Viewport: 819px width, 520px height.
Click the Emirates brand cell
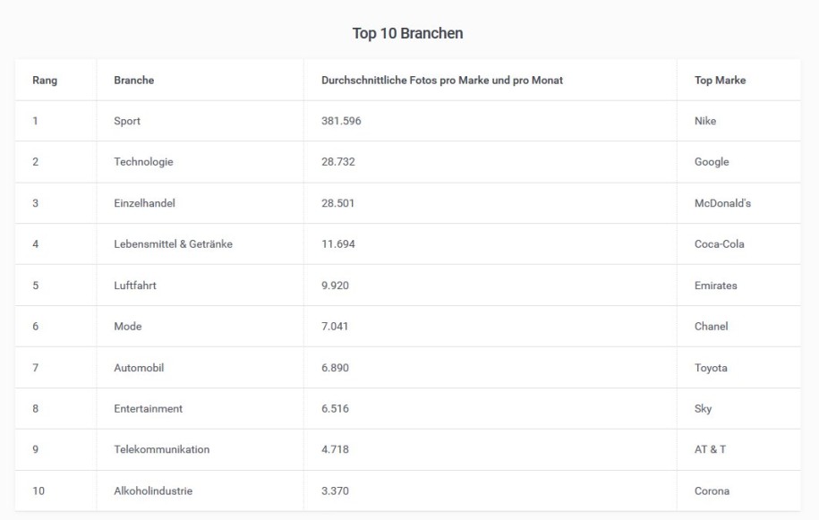point(715,285)
